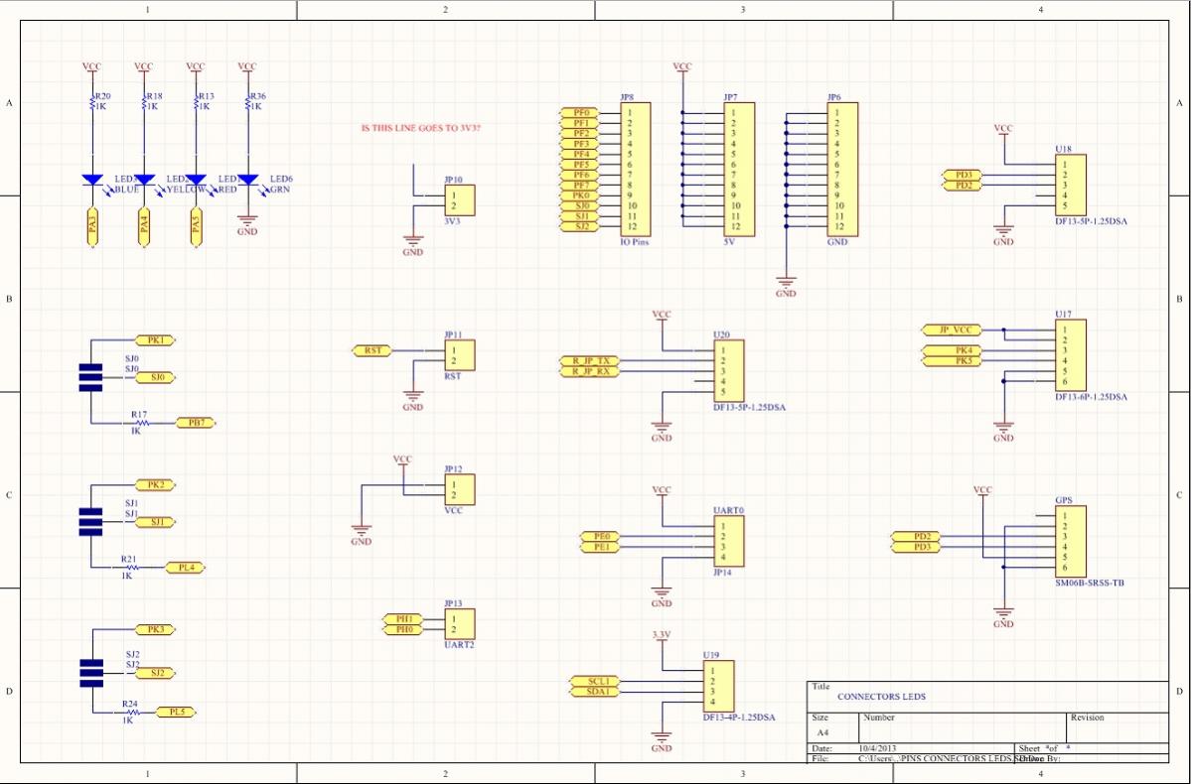Select the green LED6 diode symbol
1191x784 pixels.
coord(247,180)
